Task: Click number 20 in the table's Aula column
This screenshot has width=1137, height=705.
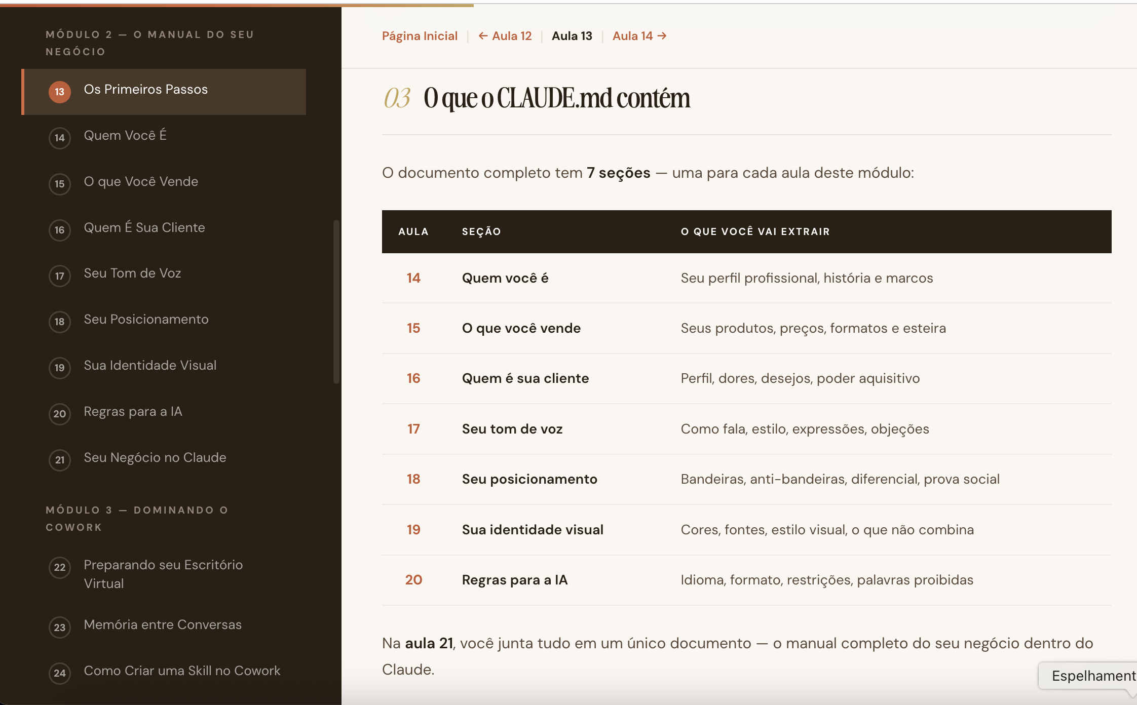Action: (x=413, y=580)
